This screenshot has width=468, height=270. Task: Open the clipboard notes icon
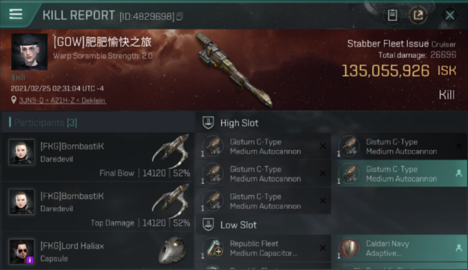[x=392, y=15]
